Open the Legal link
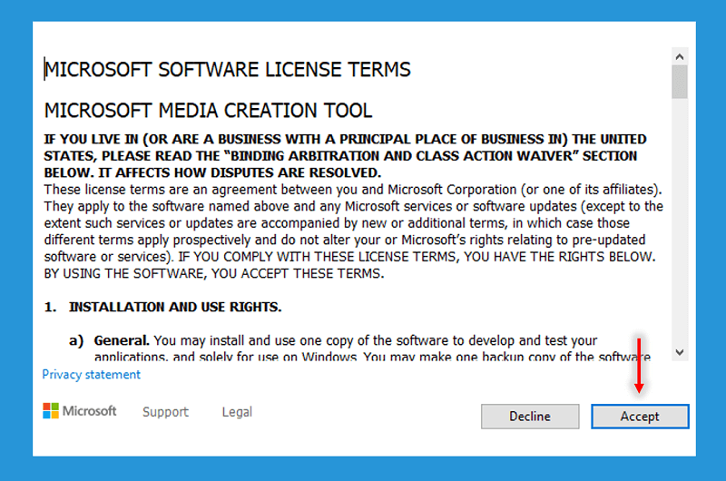The image size is (726, 481). coord(237,411)
